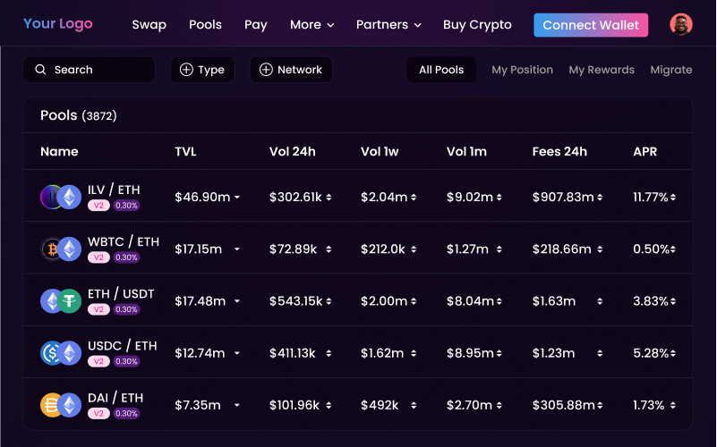This screenshot has width=717, height=447.
Task: Open the USDC / ETH pool name
Action: [x=123, y=346]
